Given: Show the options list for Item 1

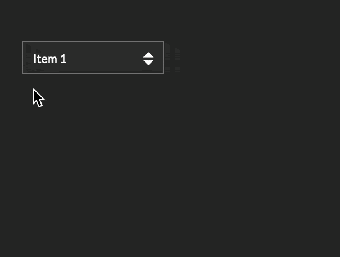Looking at the screenshot, I should coord(93,58).
